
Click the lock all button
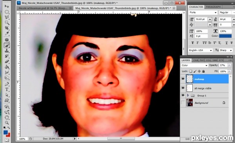pyautogui.click(x=203, y=71)
